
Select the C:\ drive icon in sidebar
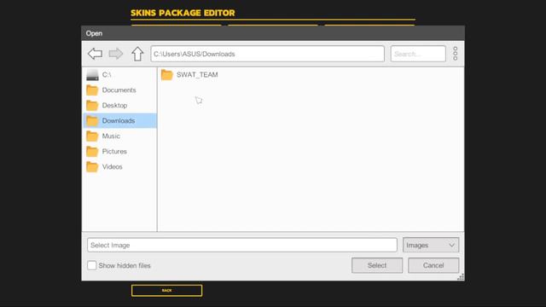[92, 74]
